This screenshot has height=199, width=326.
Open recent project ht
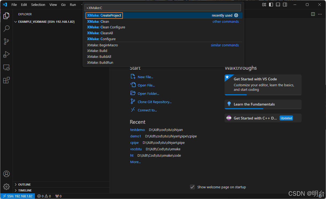pyautogui.click(x=132, y=155)
